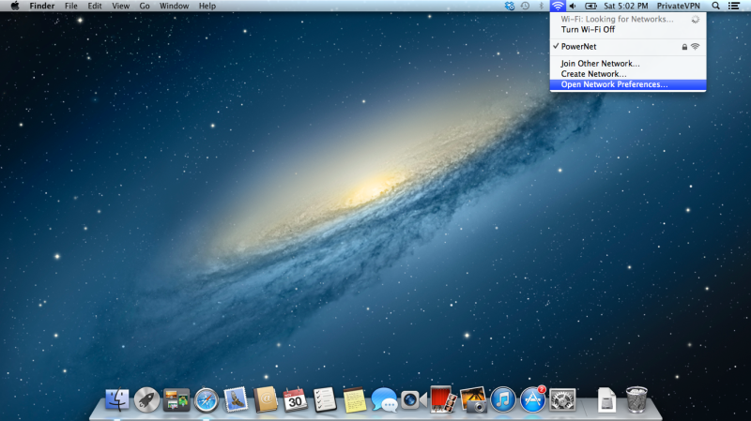Expand the battery status menu
This screenshot has width=751, height=421.
(591, 6)
